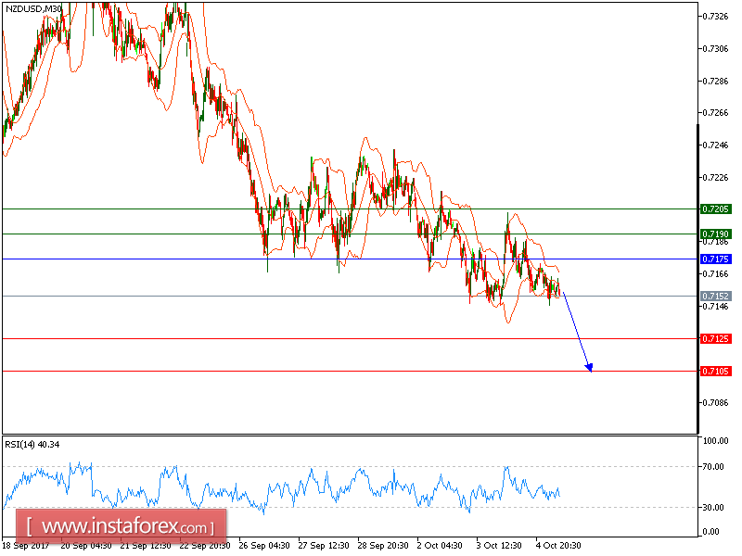Click the 2 Oct 04:30 time axis label
The height and width of the screenshot is (556, 742).
point(440,545)
